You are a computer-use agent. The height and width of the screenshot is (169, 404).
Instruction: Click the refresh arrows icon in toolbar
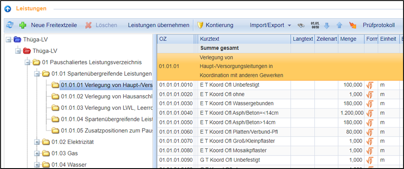click(10, 25)
